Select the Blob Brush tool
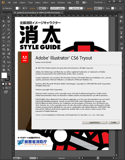 click(x=4, y=37)
